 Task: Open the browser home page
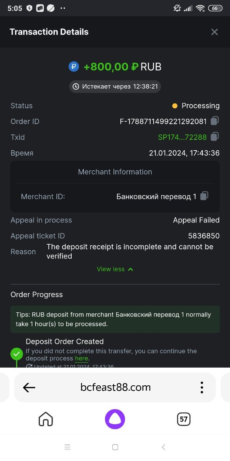pos(46,419)
